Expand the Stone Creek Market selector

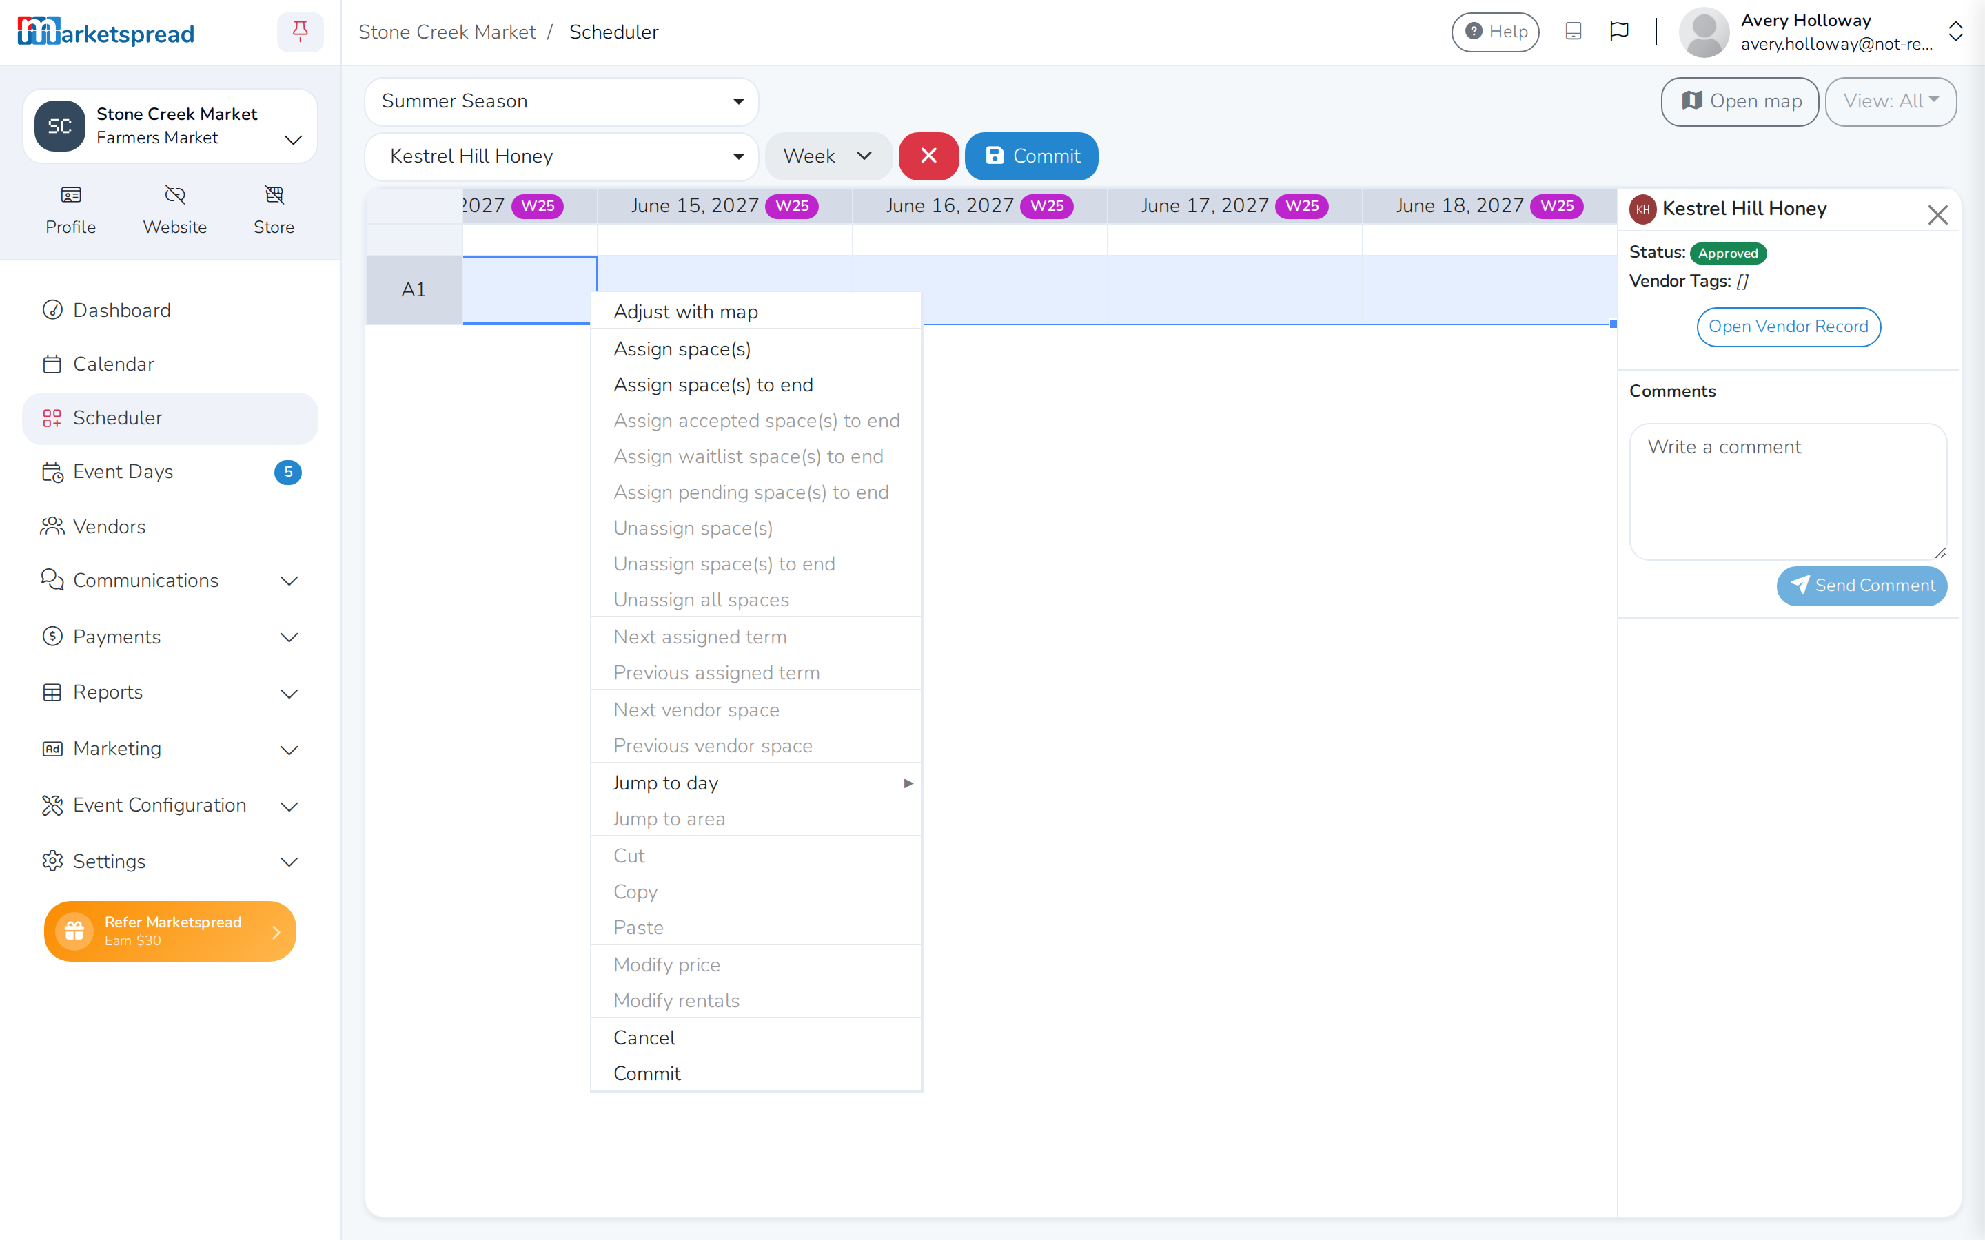click(170, 126)
